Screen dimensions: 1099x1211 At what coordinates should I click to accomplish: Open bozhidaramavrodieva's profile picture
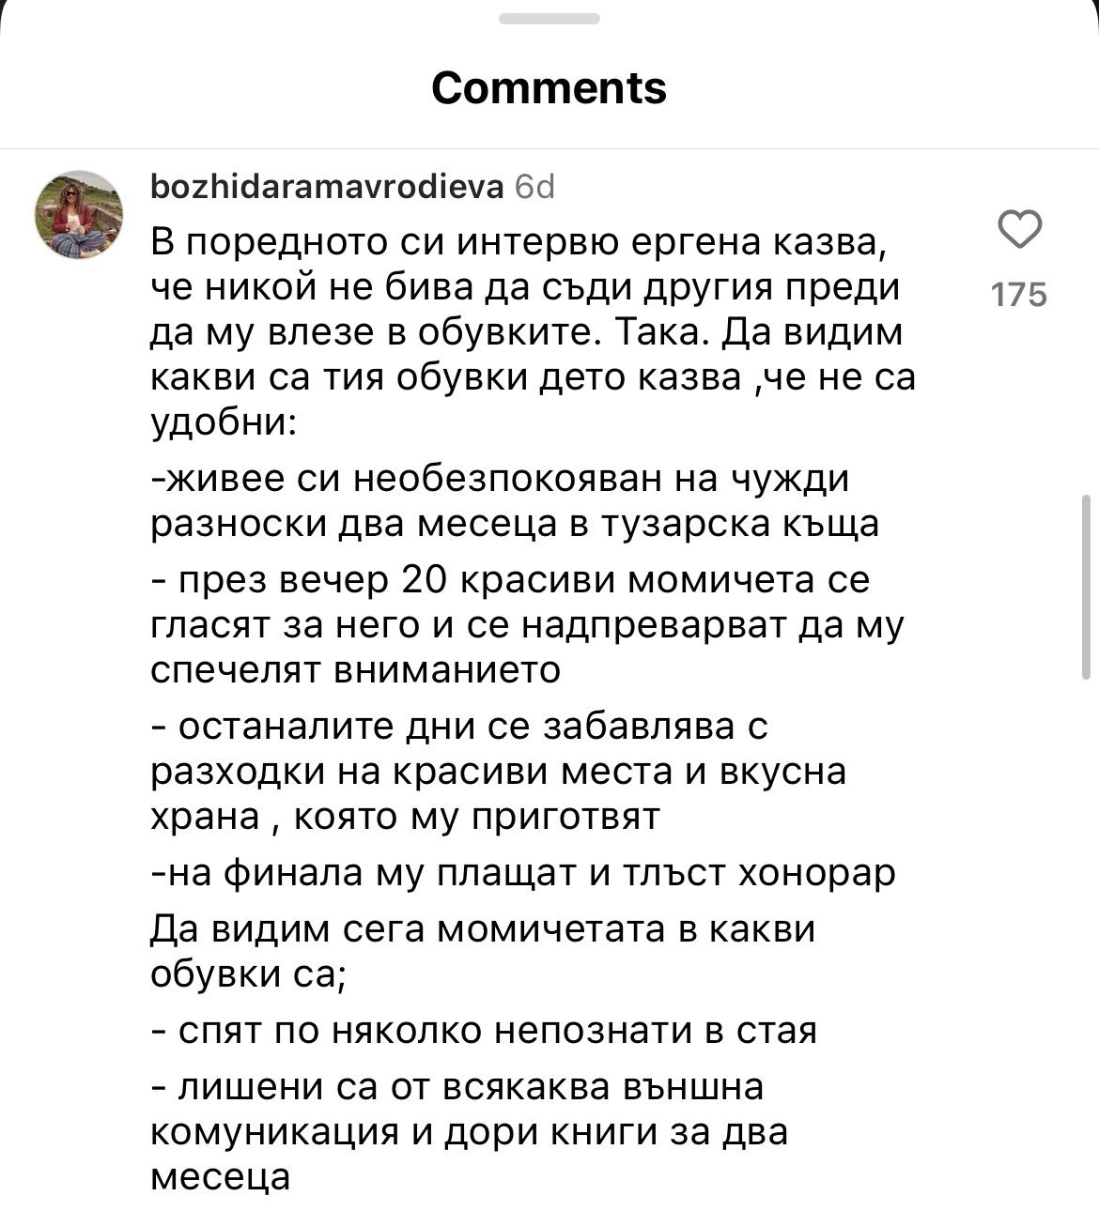79,215
